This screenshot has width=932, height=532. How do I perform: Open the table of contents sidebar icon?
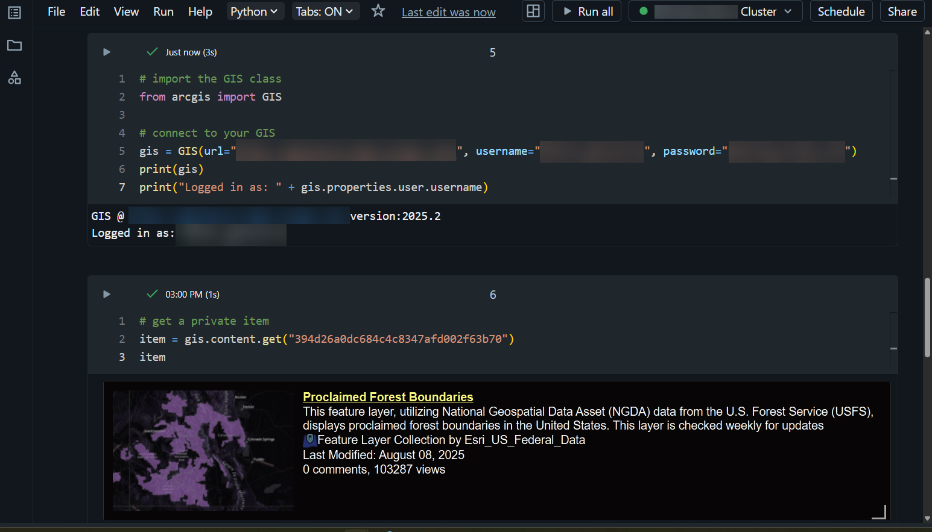click(x=14, y=12)
